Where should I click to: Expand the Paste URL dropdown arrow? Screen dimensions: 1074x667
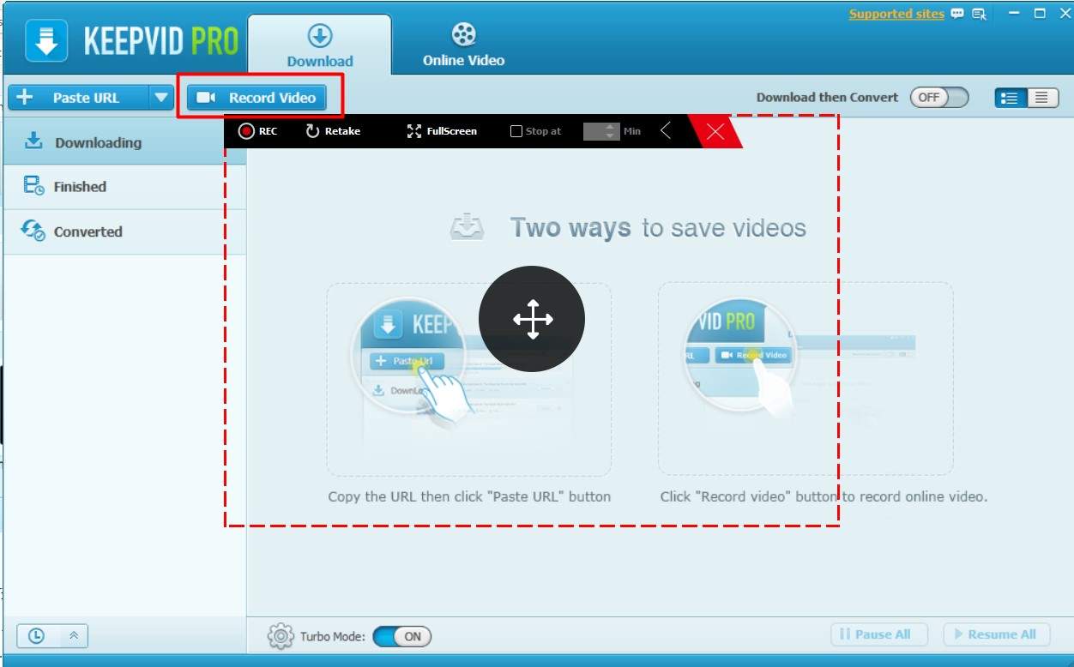[x=161, y=98]
